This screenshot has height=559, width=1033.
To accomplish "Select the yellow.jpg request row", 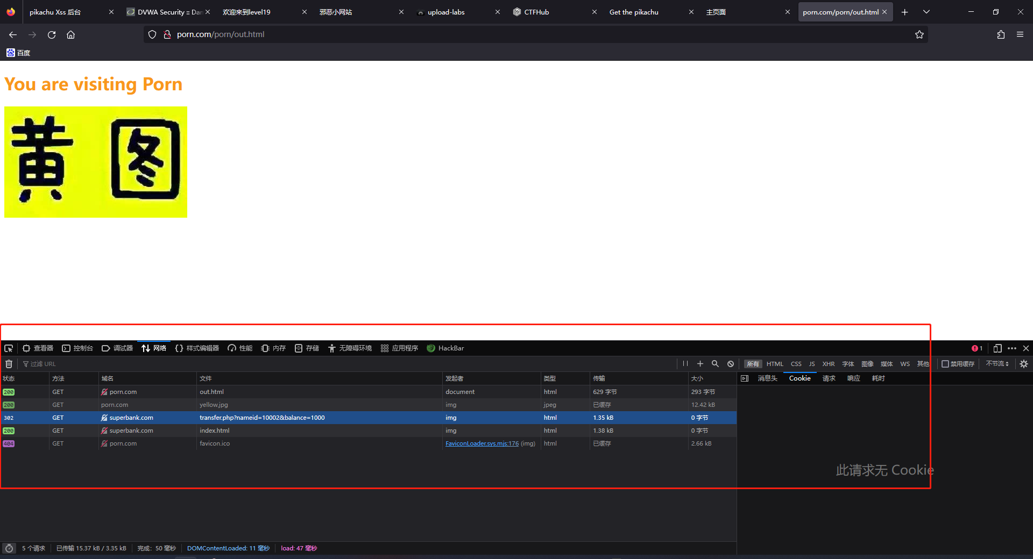I will [x=369, y=405].
